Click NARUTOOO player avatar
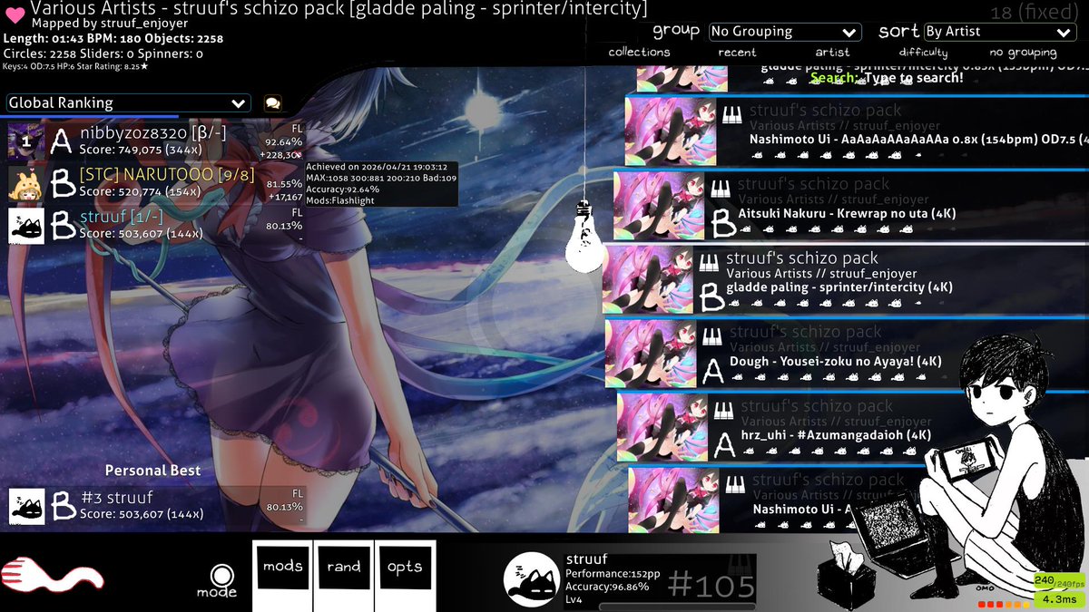This screenshot has width=1089, height=612. pyautogui.click(x=26, y=184)
